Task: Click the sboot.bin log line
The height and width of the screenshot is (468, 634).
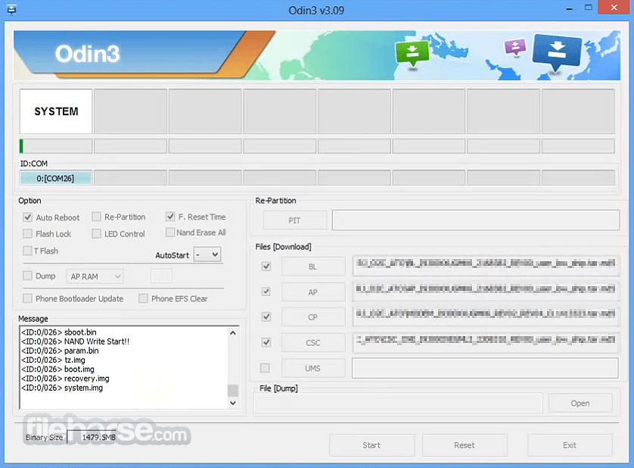Action: [x=59, y=332]
